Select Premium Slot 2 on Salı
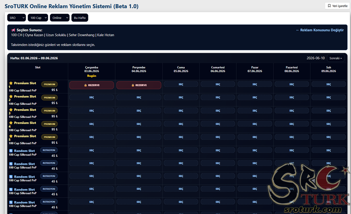The image size is (351, 214). 329,97
